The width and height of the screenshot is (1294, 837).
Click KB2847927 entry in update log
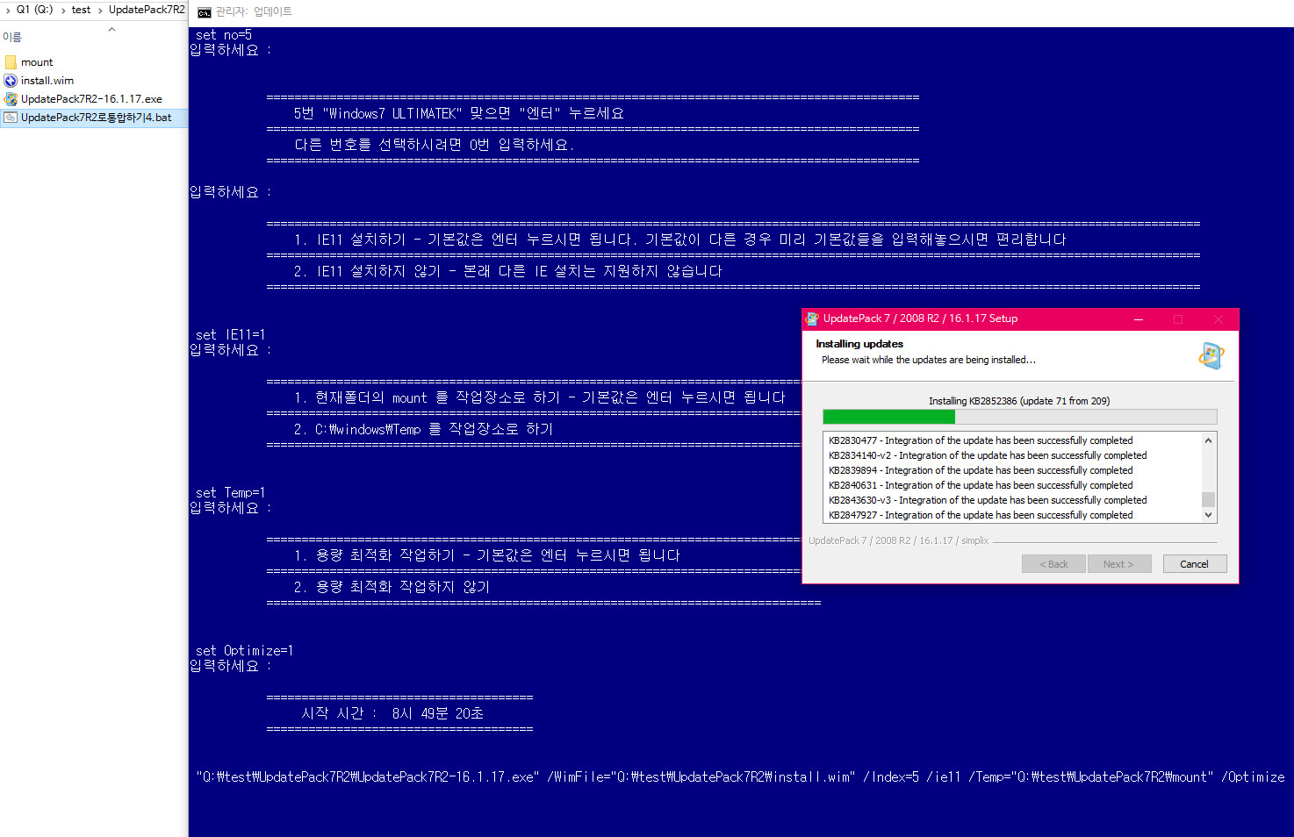tap(981, 515)
